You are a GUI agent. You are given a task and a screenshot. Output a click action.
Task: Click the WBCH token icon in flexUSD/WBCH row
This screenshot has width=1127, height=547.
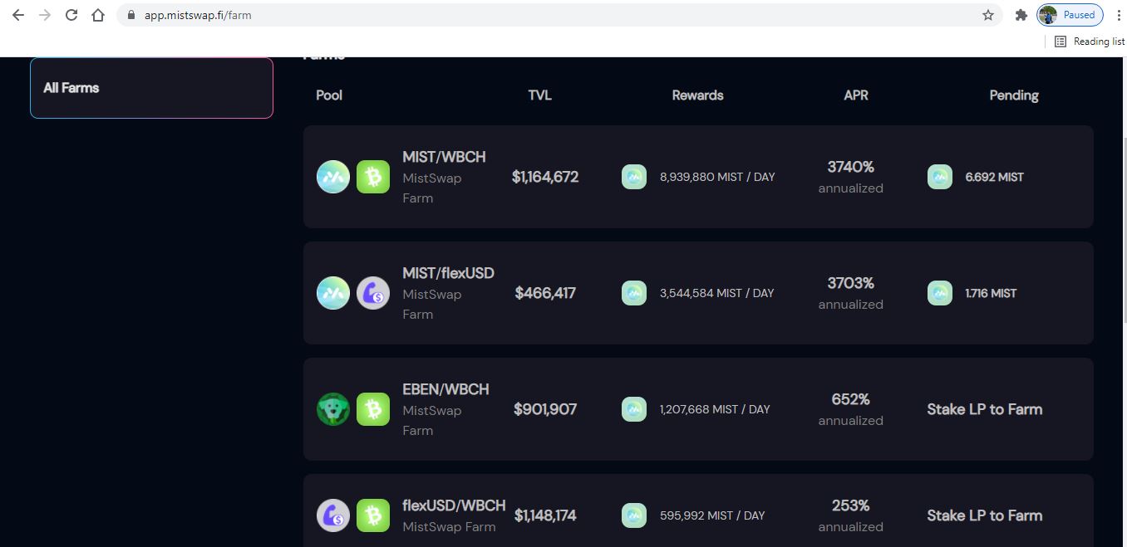373,515
